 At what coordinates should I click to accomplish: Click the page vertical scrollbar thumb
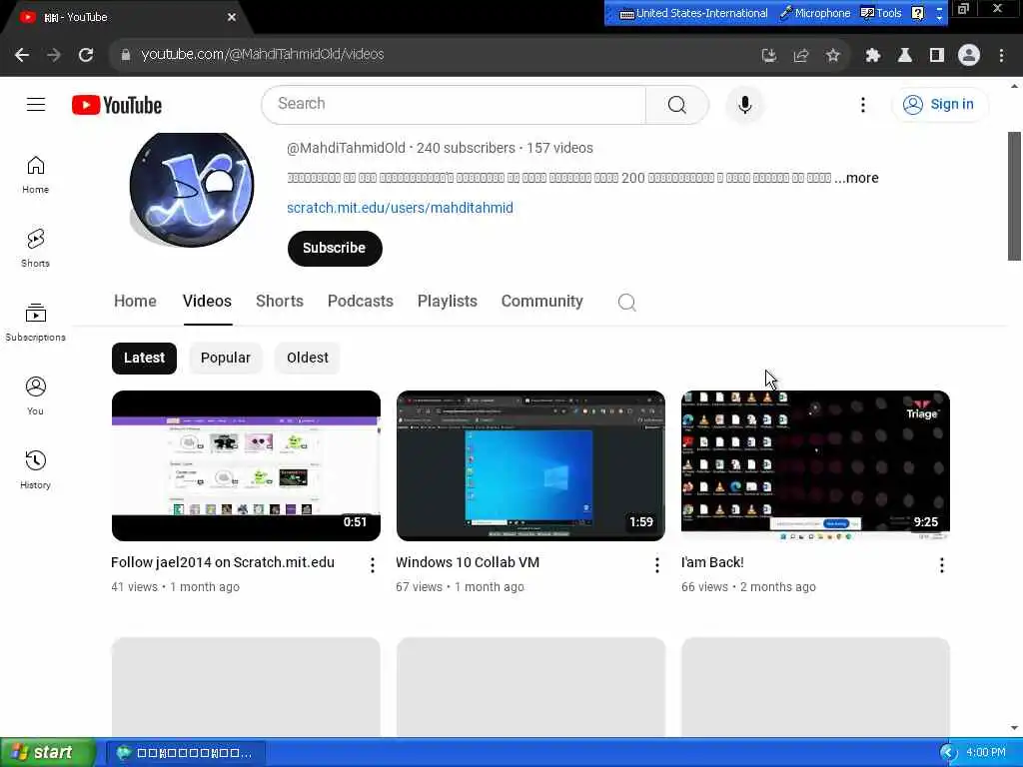coord(1014,196)
